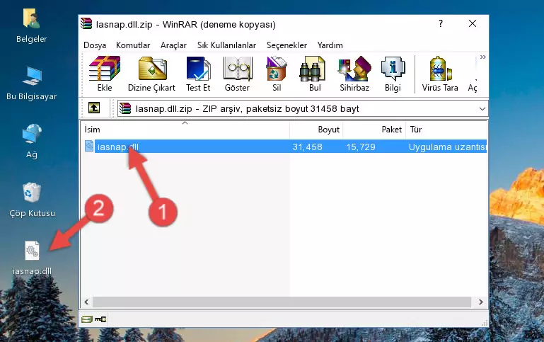Click the partially visible Aç toolbar item
This screenshot has width=544, height=342.
pos(473,88)
